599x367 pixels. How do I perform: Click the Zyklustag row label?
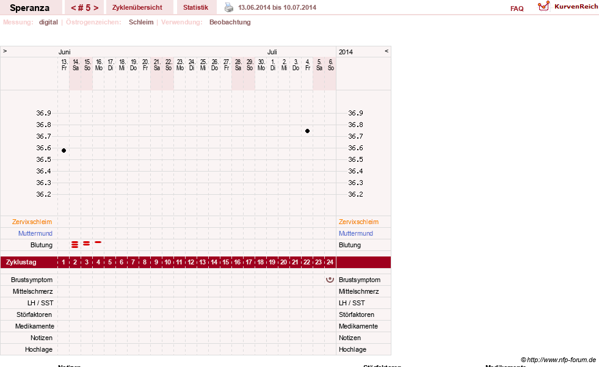21,262
